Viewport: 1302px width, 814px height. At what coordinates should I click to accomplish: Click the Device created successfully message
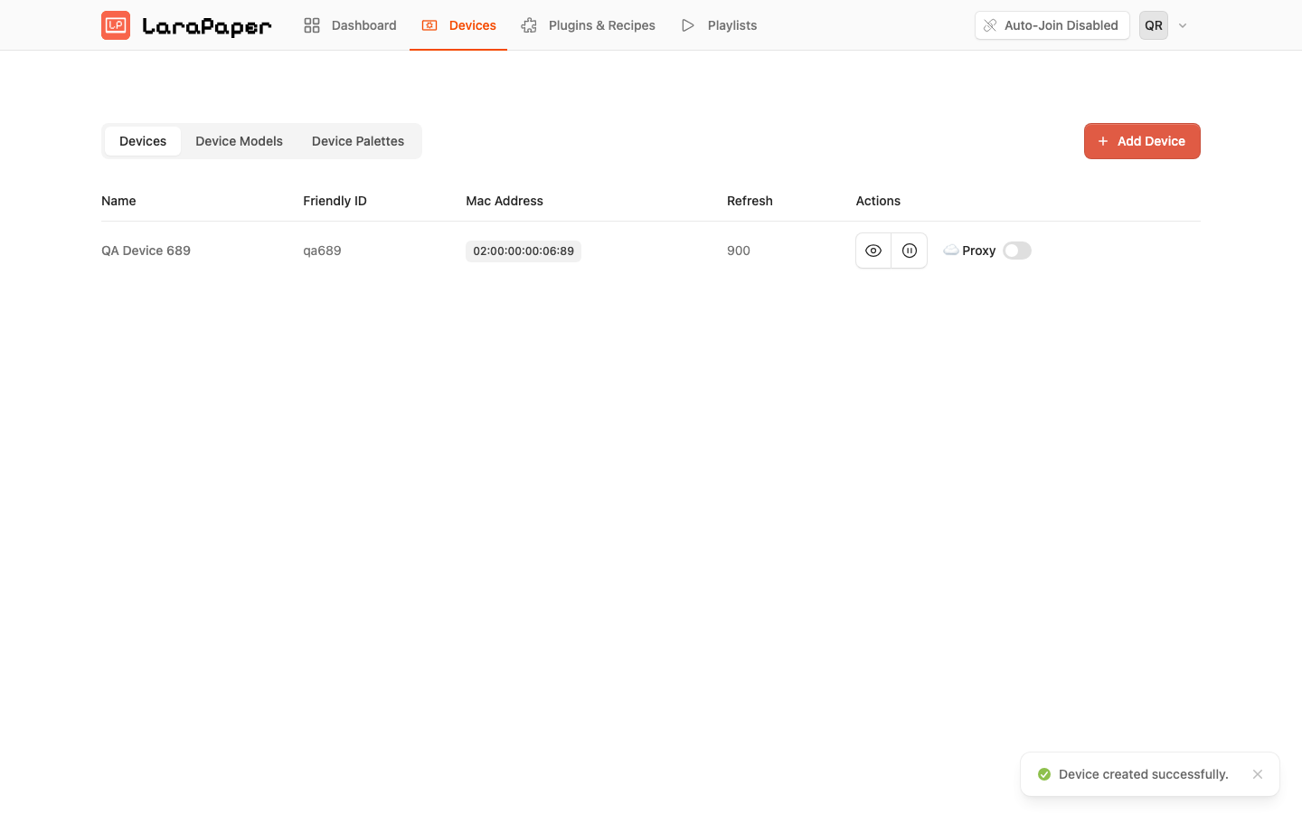tap(1143, 774)
